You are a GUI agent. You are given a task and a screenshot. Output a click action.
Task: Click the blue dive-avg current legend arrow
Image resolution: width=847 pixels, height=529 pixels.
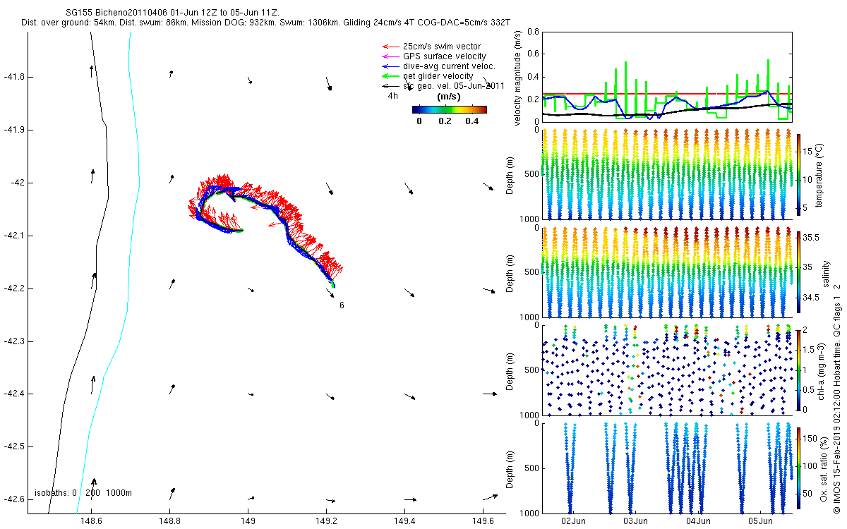[390, 66]
